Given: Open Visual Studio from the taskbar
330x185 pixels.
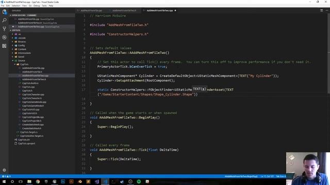Looking at the screenshot, I should click(96, 181).
